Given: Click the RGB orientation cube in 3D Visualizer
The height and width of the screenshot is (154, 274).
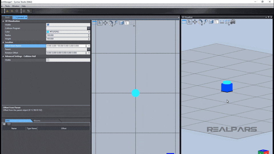Looking at the screenshot, I should click(263, 151).
